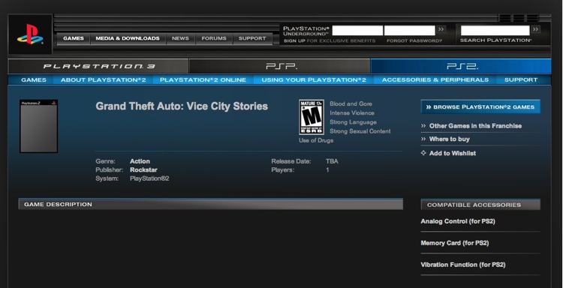The image size is (563, 288).
Task: Click the ESRB Mature 17+ rating icon
Action: (x=312, y=117)
